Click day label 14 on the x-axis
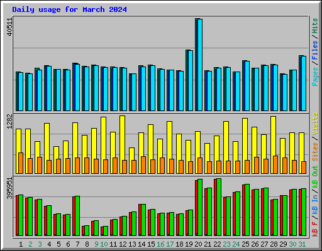This screenshot has width=322, height=251. [142, 244]
